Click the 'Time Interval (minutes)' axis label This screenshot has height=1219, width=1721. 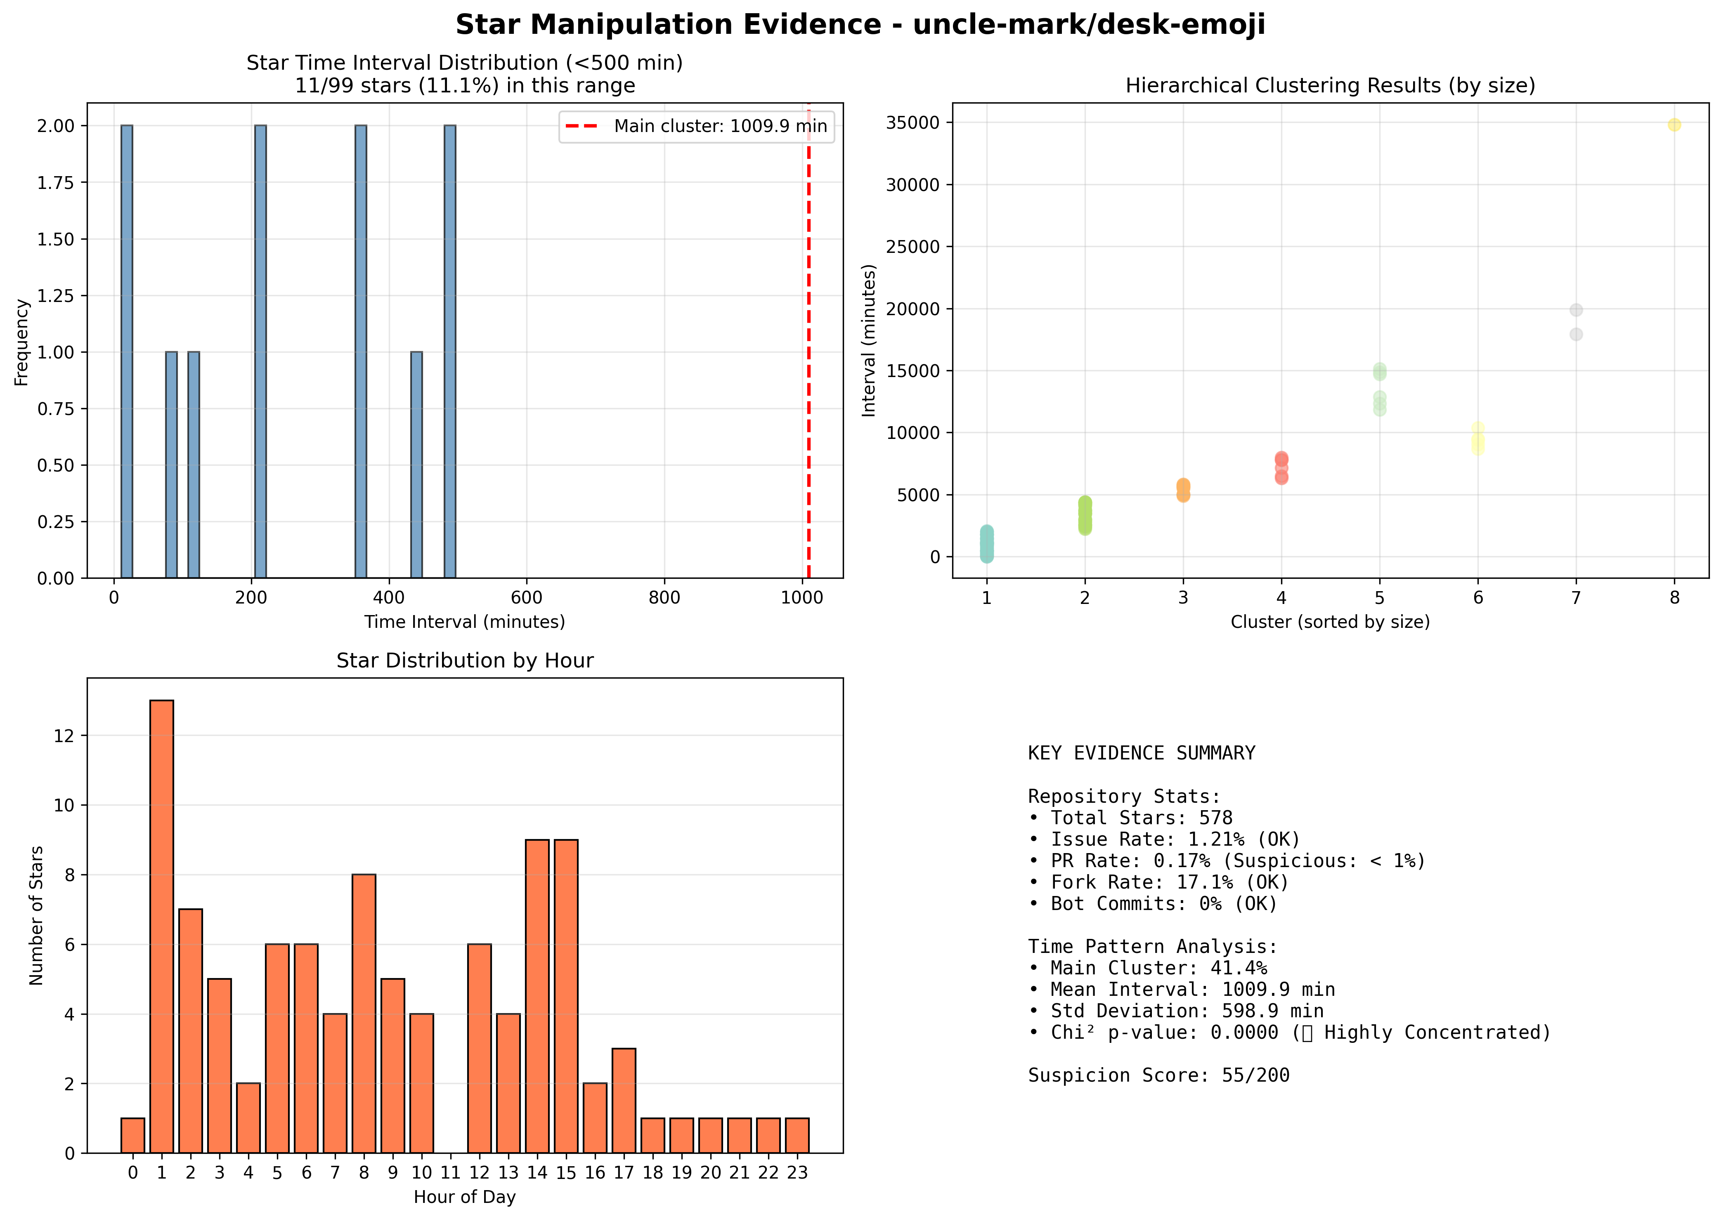click(x=465, y=622)
